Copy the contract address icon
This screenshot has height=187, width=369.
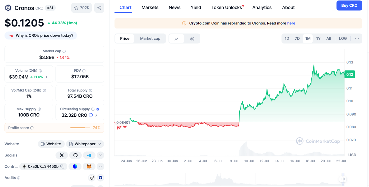[x=62, y=166]
